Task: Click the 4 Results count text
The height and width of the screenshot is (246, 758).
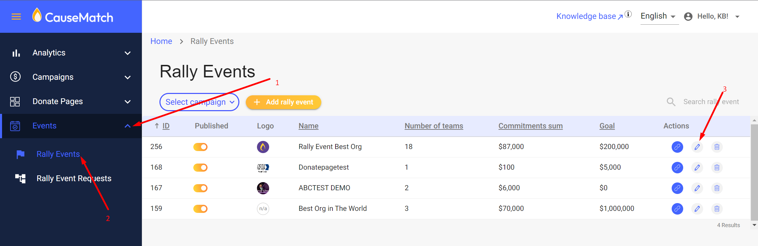Action: (729, 225)
